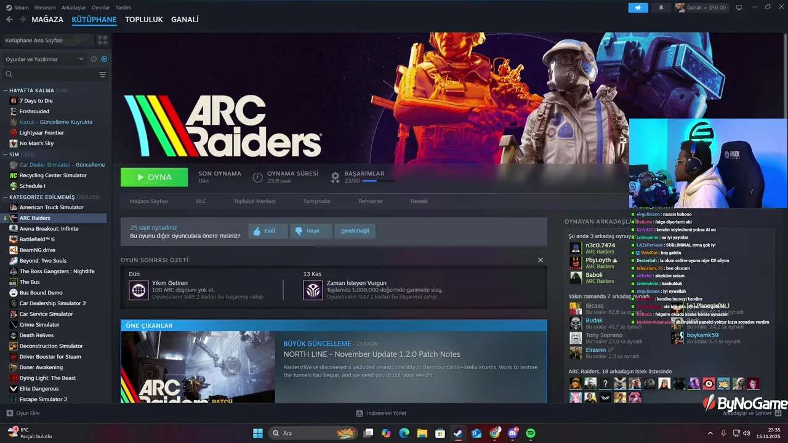Open the Ganali account dropdown
This screenshot has width=788, height=443.
tap(701, 7)
